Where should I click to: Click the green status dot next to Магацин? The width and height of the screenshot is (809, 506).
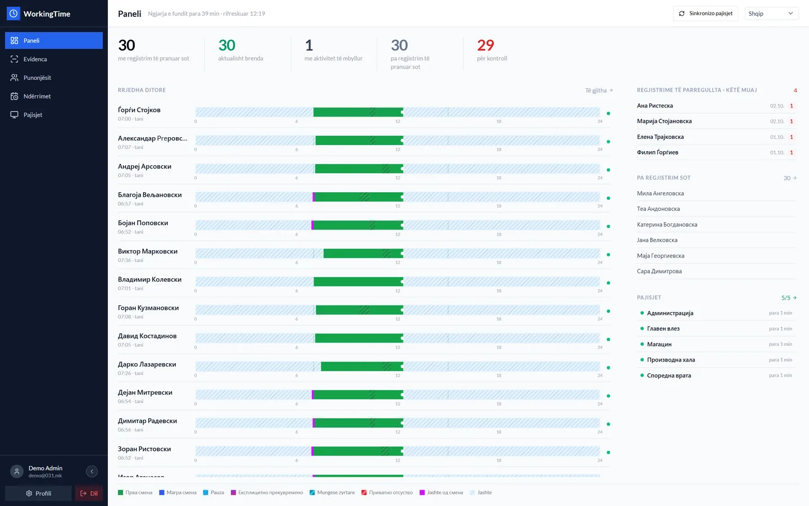click(642, 344)
